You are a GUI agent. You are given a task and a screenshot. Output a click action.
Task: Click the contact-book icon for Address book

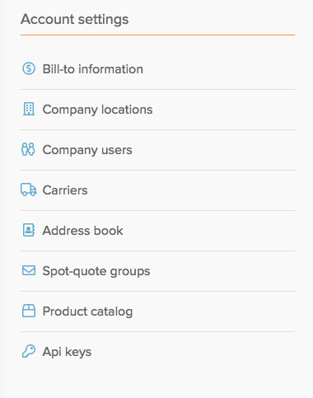point(29,230)
